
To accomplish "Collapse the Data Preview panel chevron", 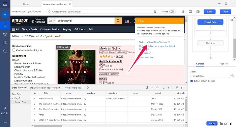I will tap(182, 88).
